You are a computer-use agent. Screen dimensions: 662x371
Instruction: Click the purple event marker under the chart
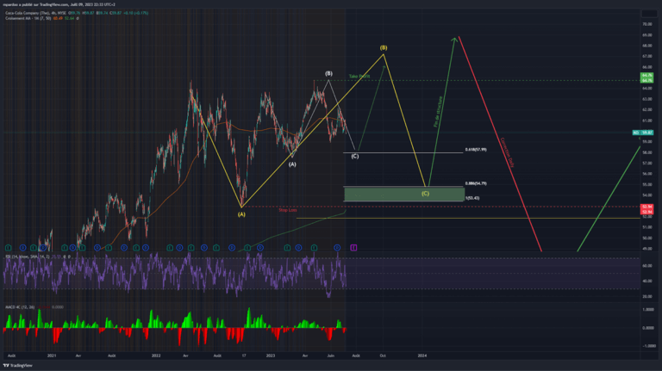tap(353, 247)
